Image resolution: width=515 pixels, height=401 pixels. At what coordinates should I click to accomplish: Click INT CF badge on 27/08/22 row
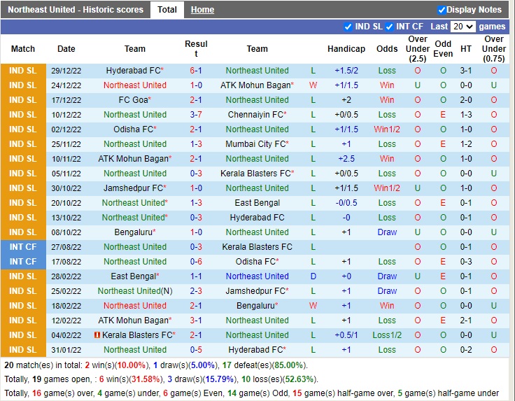point(22,247)
